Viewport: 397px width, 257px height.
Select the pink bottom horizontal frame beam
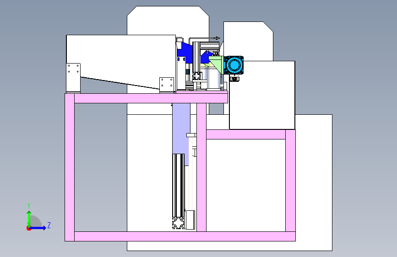(185, 236)
